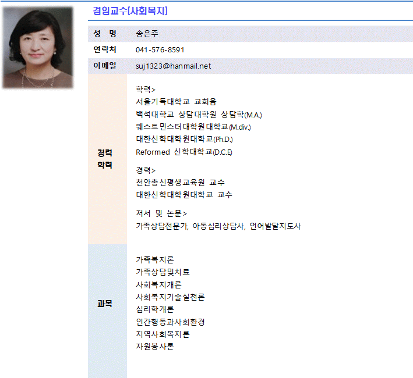Click the line 대한신학대학원대학교 교수
413x378 pixels.
click(184, 195)
